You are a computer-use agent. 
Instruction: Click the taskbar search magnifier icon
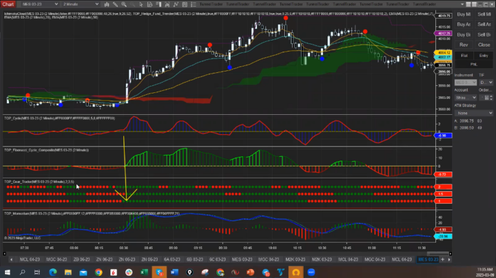coord(24,272)
